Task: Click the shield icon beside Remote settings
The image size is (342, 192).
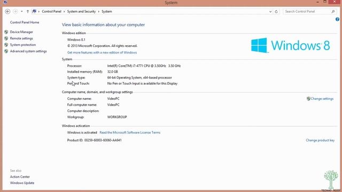Action: click(x=6, y=38)
